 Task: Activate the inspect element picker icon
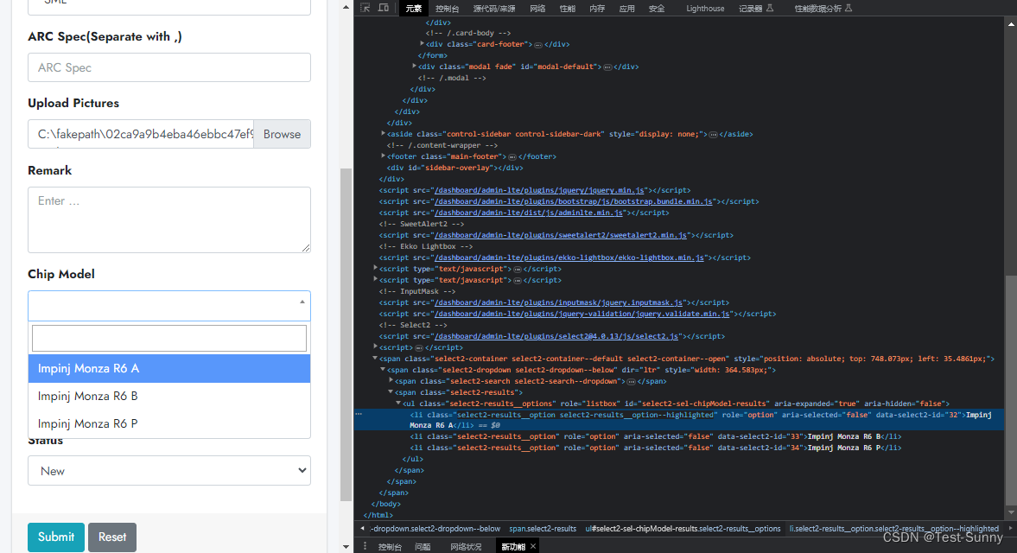click(x=365, y=8)
